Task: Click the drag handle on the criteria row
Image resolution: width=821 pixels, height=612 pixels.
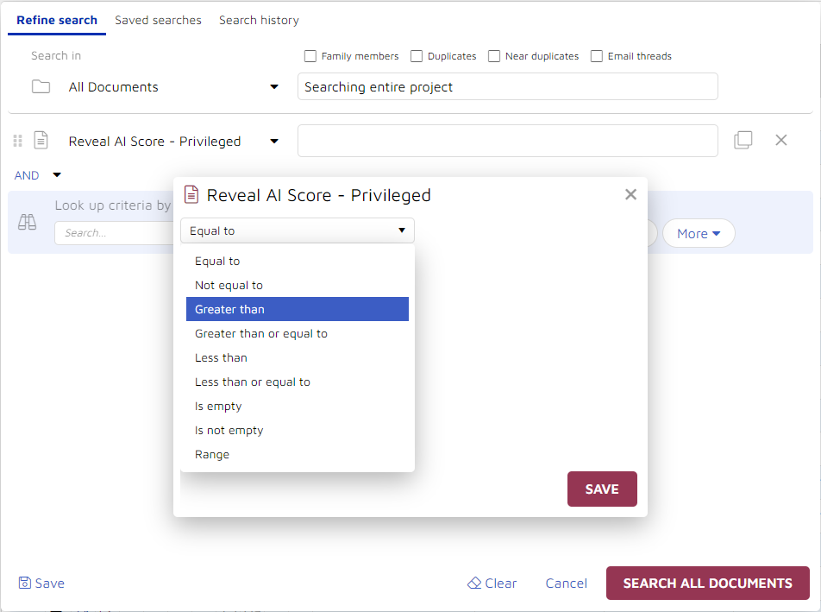Action: pos(18,141)
